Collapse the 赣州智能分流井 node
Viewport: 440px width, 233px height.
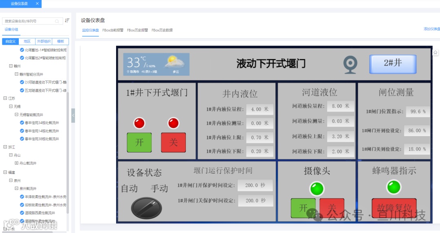pos(16,74)
